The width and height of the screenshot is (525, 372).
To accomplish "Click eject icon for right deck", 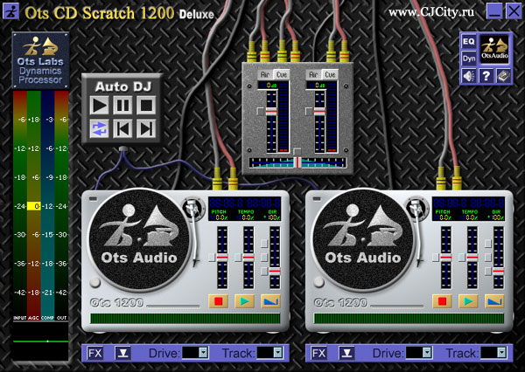I will pos(346,354).
